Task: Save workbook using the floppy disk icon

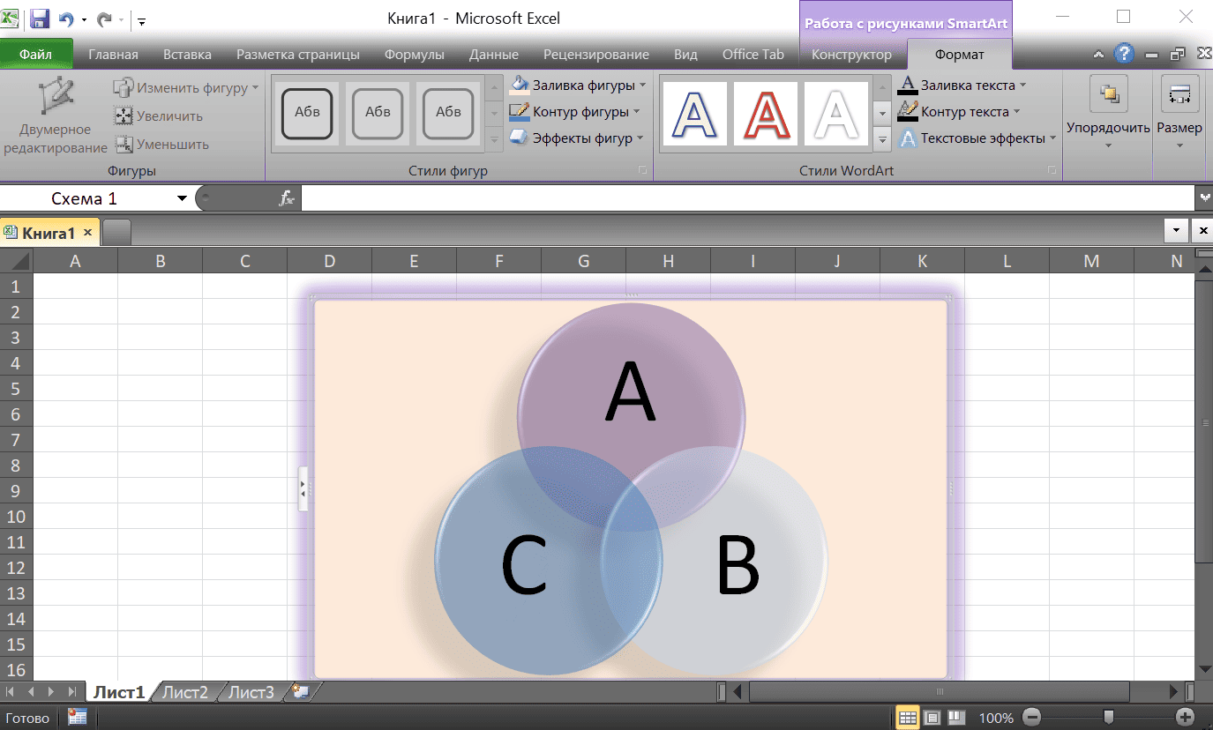Action: (x=40, y=18)
